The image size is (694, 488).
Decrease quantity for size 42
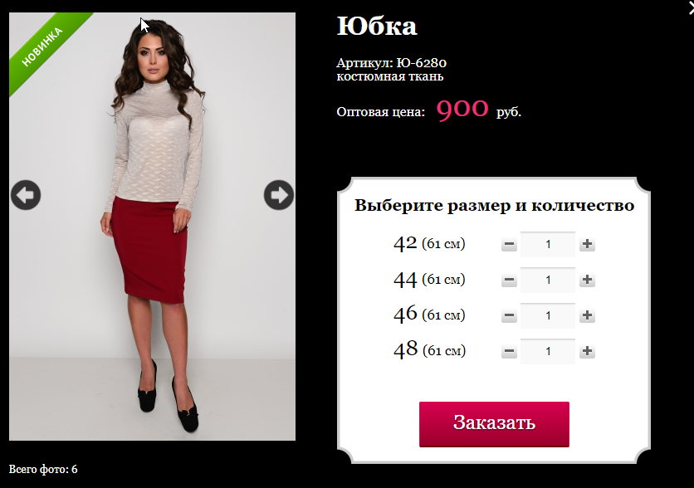coord(509,244)
